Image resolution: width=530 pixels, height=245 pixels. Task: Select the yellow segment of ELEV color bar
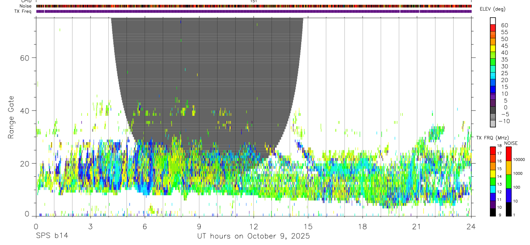(x=493, y=48)
